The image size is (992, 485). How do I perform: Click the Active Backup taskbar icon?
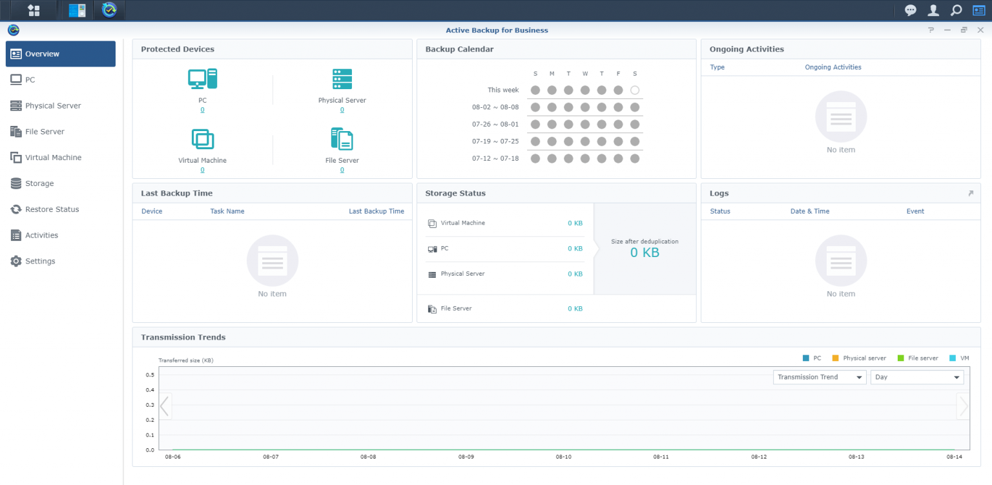[x=109, y=10]
